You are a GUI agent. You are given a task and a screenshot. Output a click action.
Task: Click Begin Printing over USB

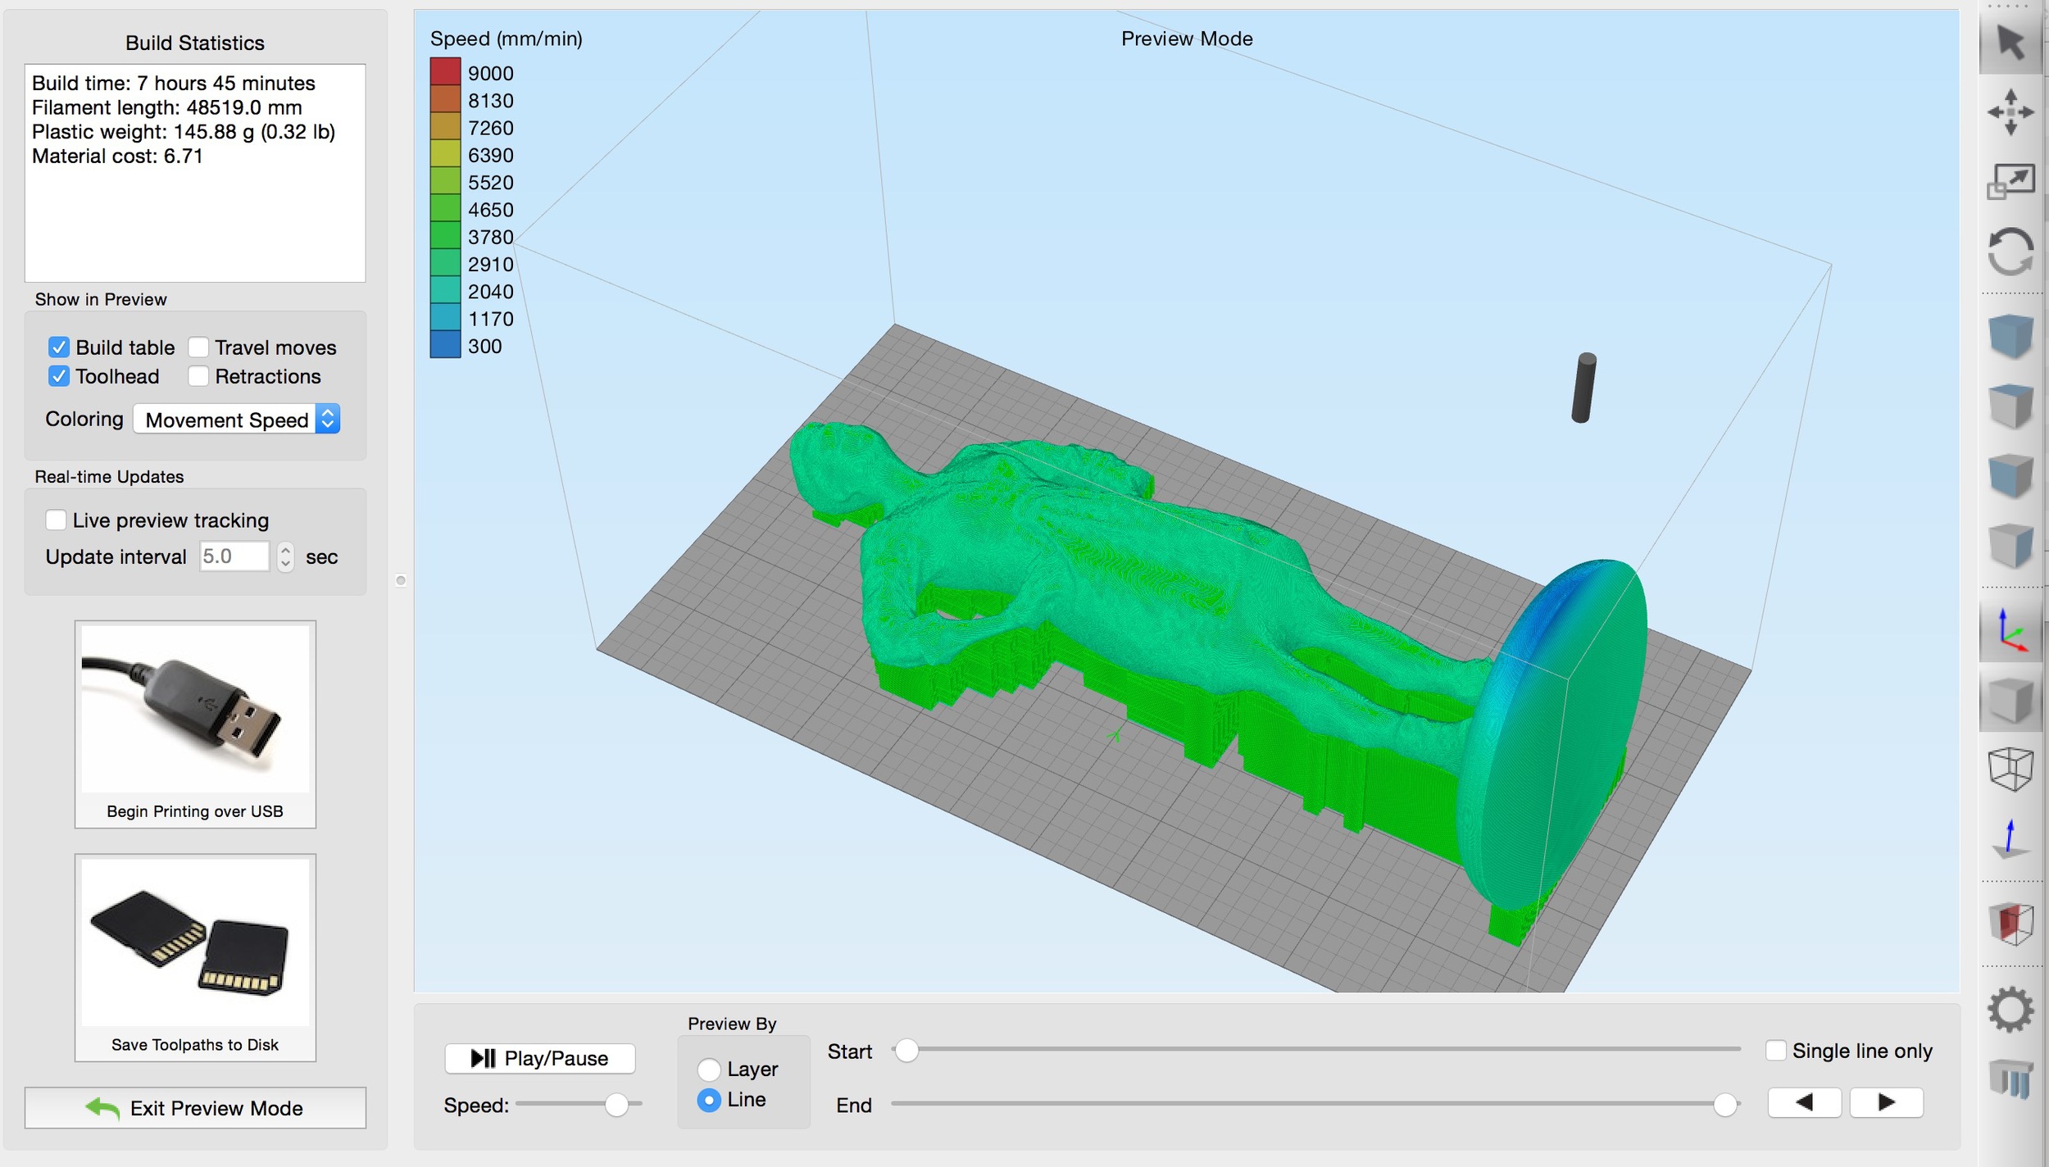(x=195, y=724)
